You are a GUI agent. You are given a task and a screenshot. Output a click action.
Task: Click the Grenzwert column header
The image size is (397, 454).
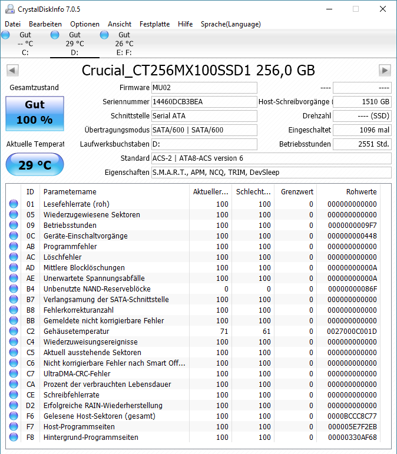(x=295, y=192)
